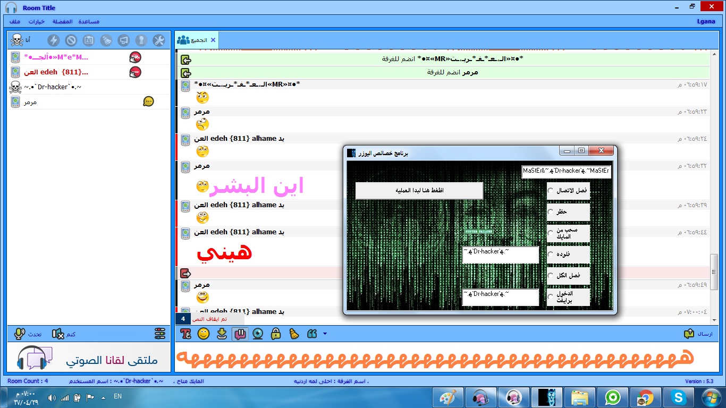
Task: Click the skull icon beside أنا
Action: 16,40
